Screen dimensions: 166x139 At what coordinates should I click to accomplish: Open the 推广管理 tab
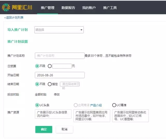[47, 8]
